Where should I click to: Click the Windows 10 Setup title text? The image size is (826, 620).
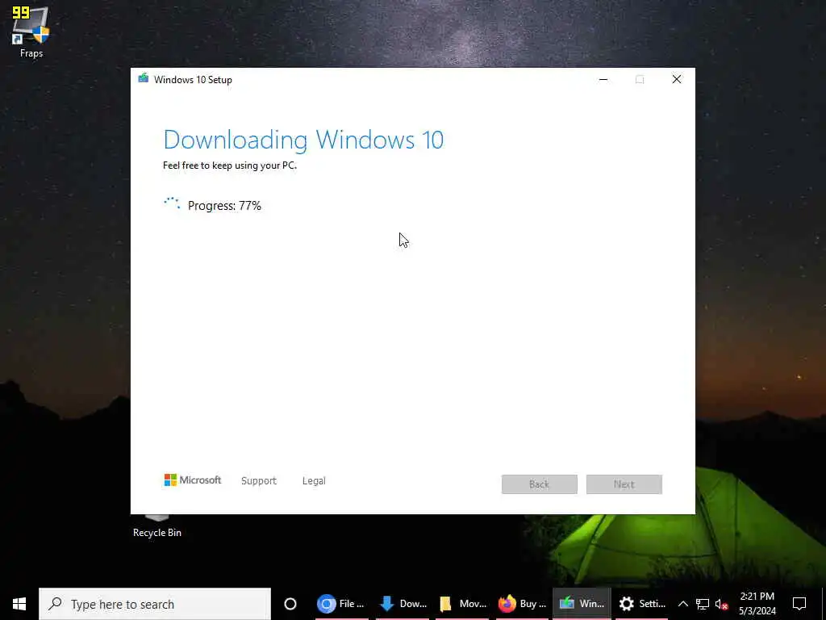(193, 80)
